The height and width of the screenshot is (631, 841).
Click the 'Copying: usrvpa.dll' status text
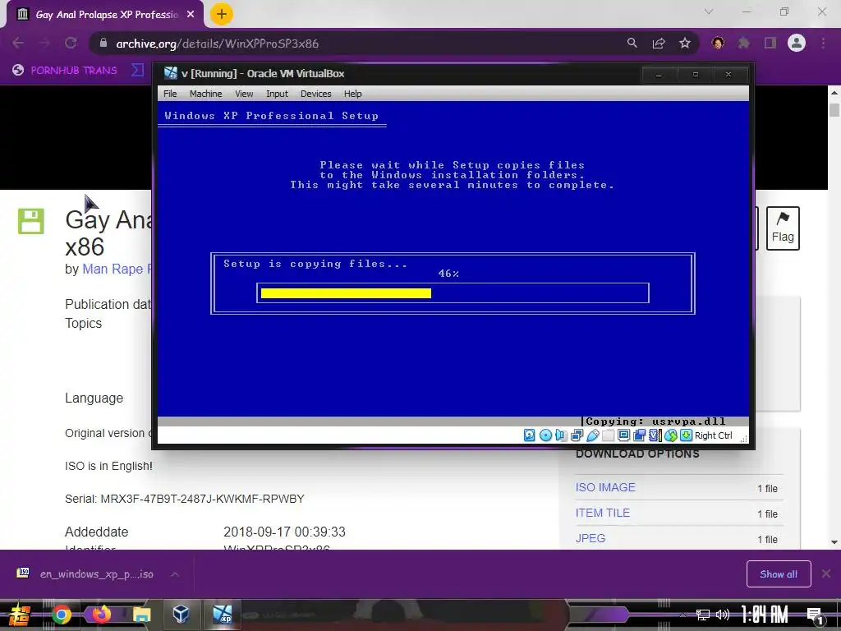pyautogui.click(x=655, y=421)
